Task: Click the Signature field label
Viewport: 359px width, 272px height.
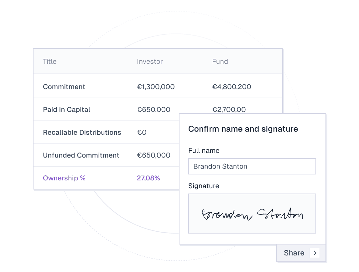Action: [x=204, y=186]
